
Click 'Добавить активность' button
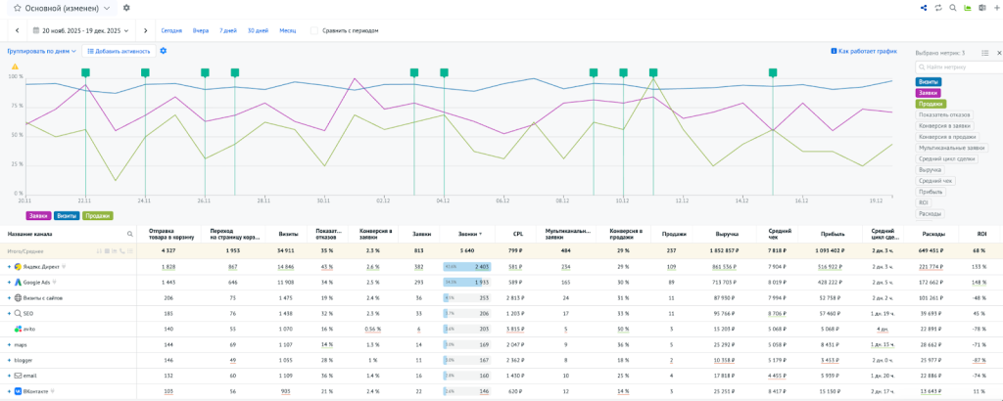coord(119,51)
